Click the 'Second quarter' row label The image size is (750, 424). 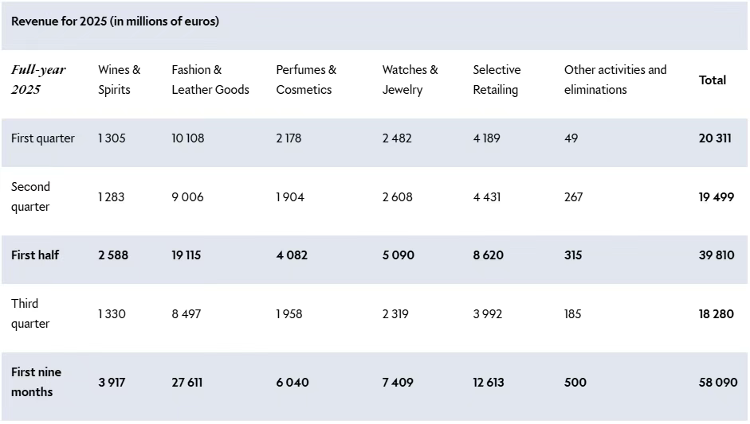(x=31, y=196)
